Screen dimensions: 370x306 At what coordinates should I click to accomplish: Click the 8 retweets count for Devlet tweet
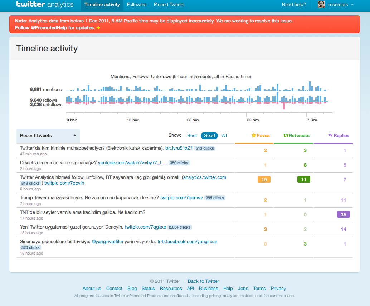[x=305, y=165]
